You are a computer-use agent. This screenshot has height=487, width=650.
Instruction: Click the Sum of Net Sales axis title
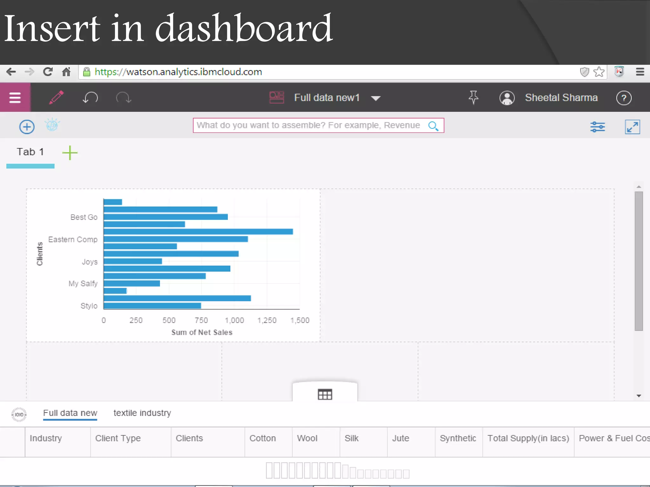coord(202,332)
